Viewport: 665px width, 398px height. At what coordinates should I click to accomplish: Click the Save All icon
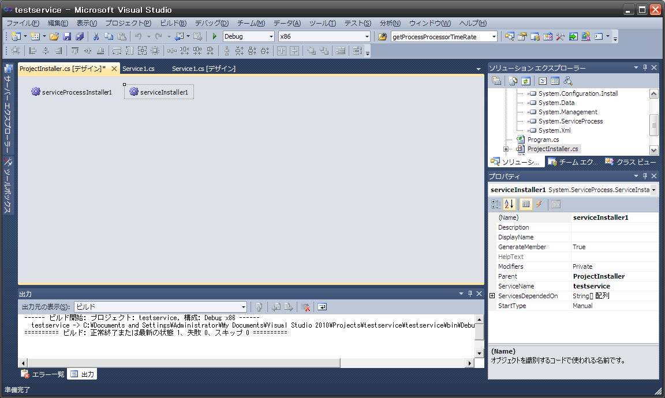point(80,36)
